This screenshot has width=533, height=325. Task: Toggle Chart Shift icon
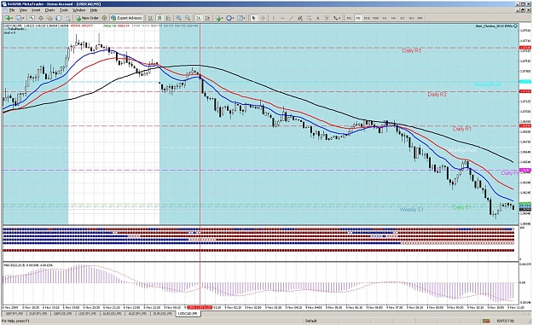pyautogui.click(x=207, y=18)
